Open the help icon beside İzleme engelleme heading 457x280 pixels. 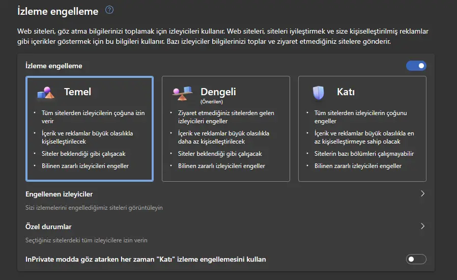(x=109, y=10)
